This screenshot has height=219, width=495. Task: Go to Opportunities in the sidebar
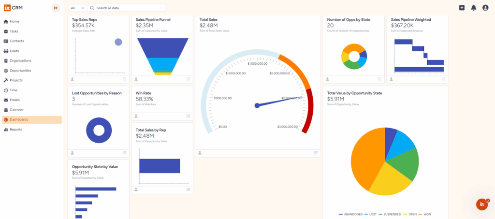(20, 71)
